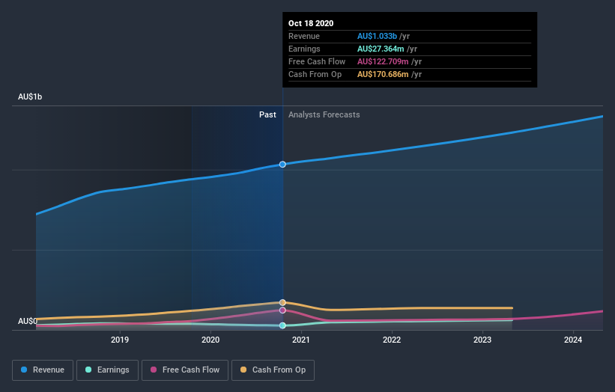
Task: Toggle the Earnings legend button
Action: point(107,370)
